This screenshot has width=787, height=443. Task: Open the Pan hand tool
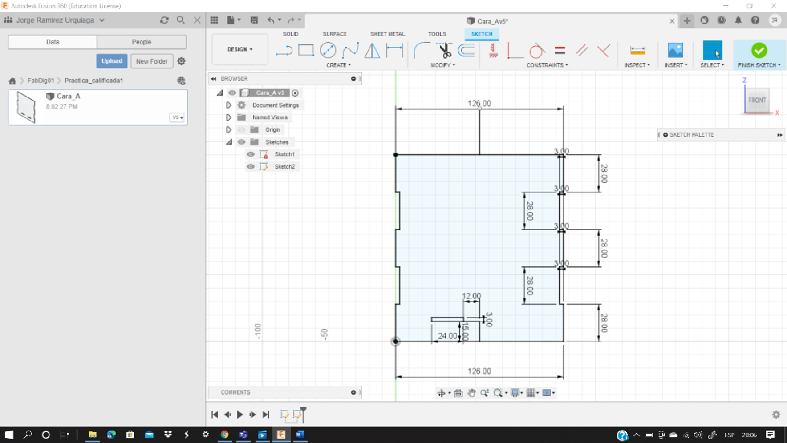tap(471, 393)
